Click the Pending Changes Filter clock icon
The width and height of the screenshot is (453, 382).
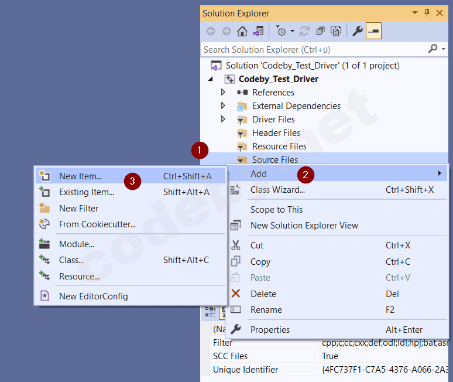point(280,32)
